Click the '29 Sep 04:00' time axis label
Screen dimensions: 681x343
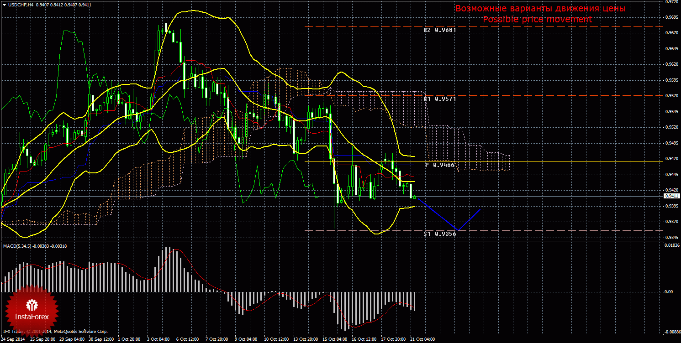72,339
